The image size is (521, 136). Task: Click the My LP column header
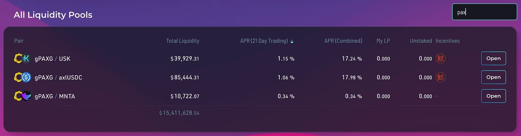click(383, 41)
